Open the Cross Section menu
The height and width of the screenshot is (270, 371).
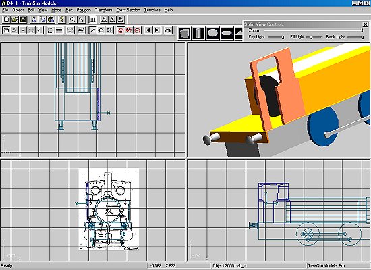[128, 10]
